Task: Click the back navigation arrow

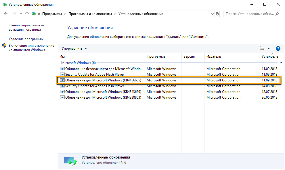Action: pos(6,13)
